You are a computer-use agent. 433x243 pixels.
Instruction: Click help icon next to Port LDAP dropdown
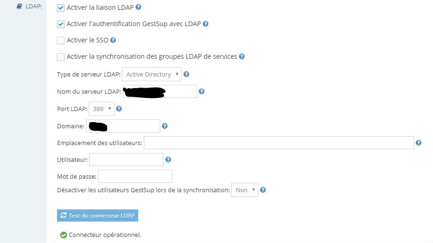coord(119,109)
